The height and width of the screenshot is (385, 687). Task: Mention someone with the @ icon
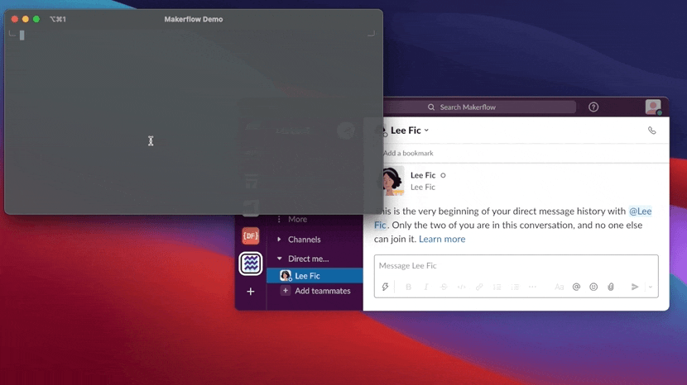click(576, 287)
